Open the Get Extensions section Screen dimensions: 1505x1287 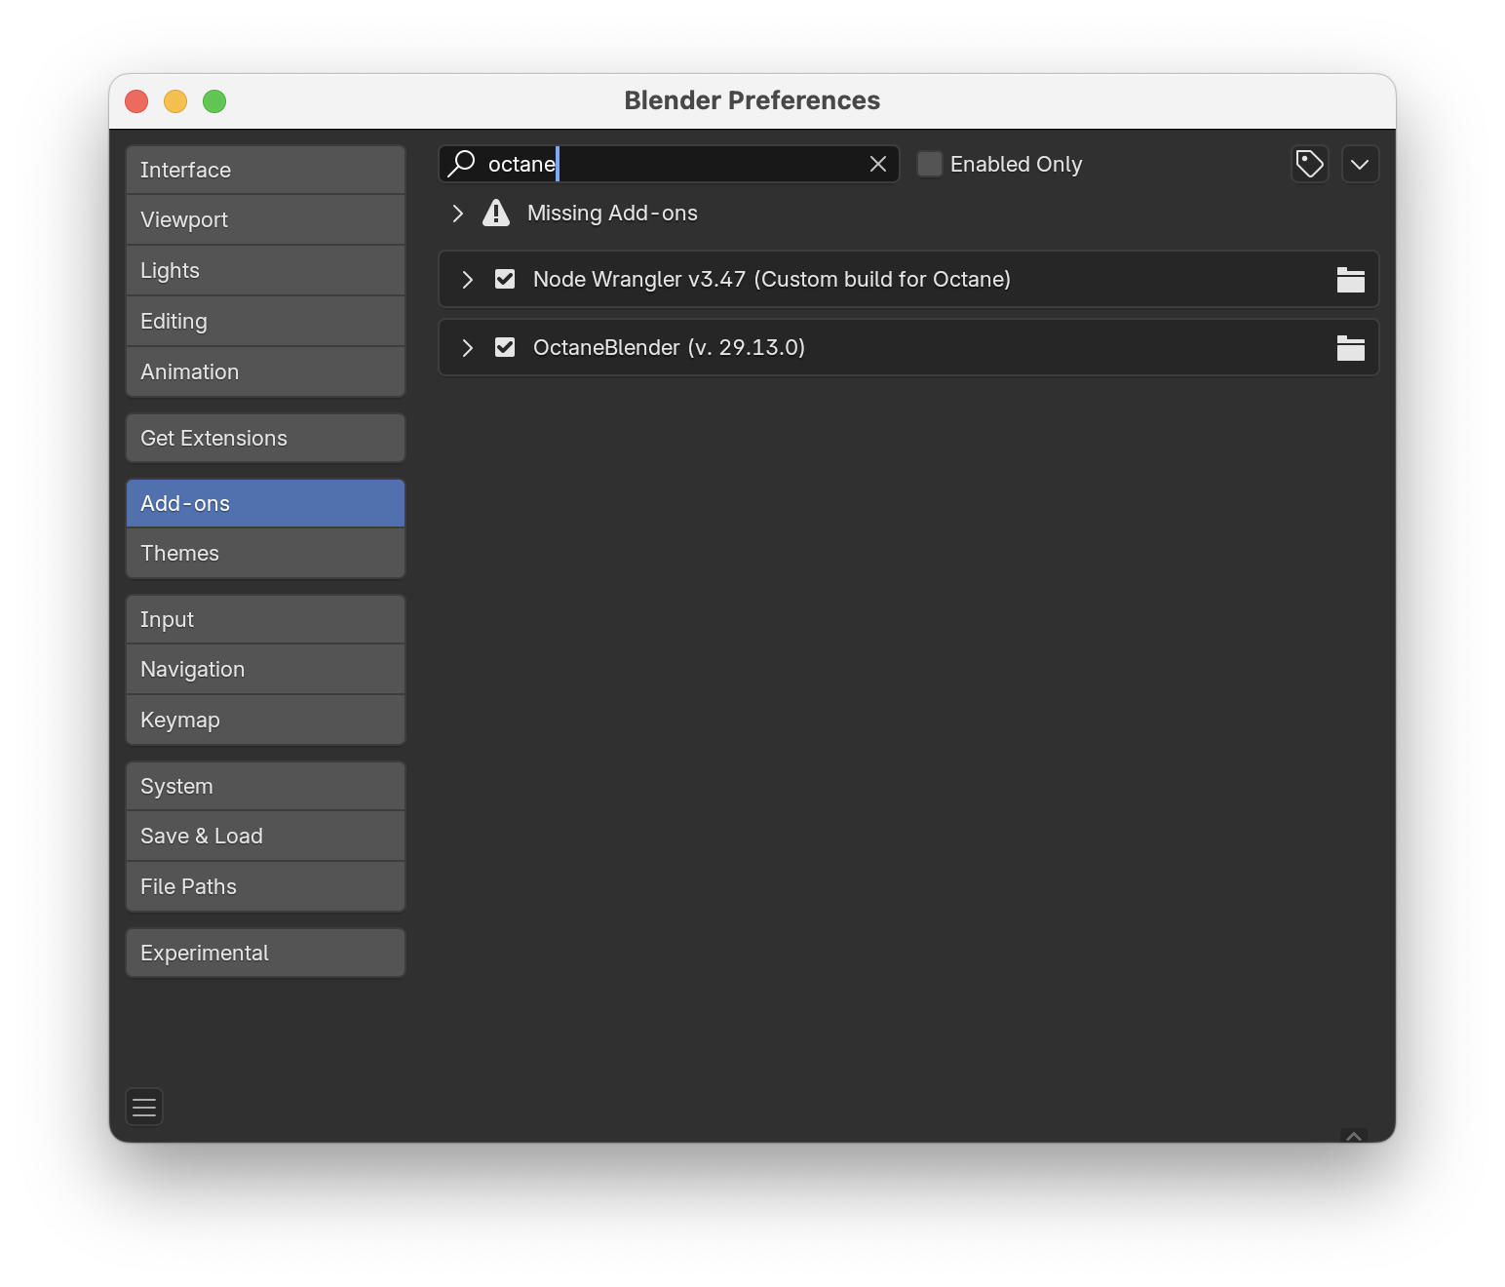tap(265, 438)
